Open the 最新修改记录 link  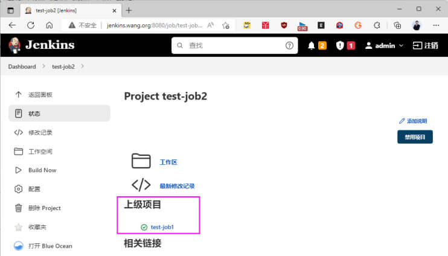click(x=177, y=187)
